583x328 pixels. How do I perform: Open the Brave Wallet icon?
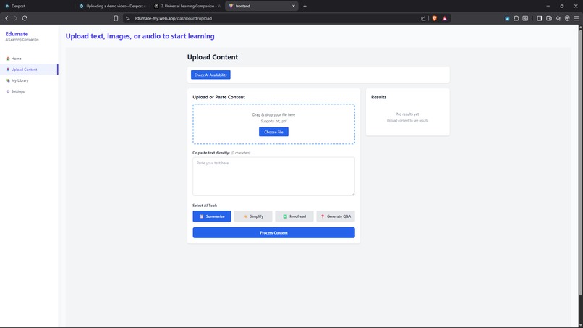click(549, 18)
